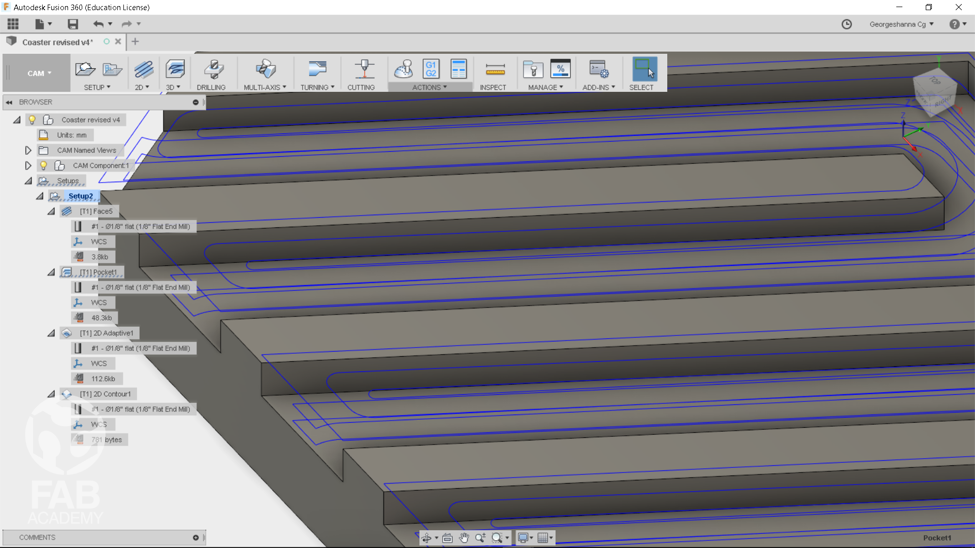The image size is (975, 548).
Task: Open the ADD-INS menu
Action: click(x=599, y=87)
